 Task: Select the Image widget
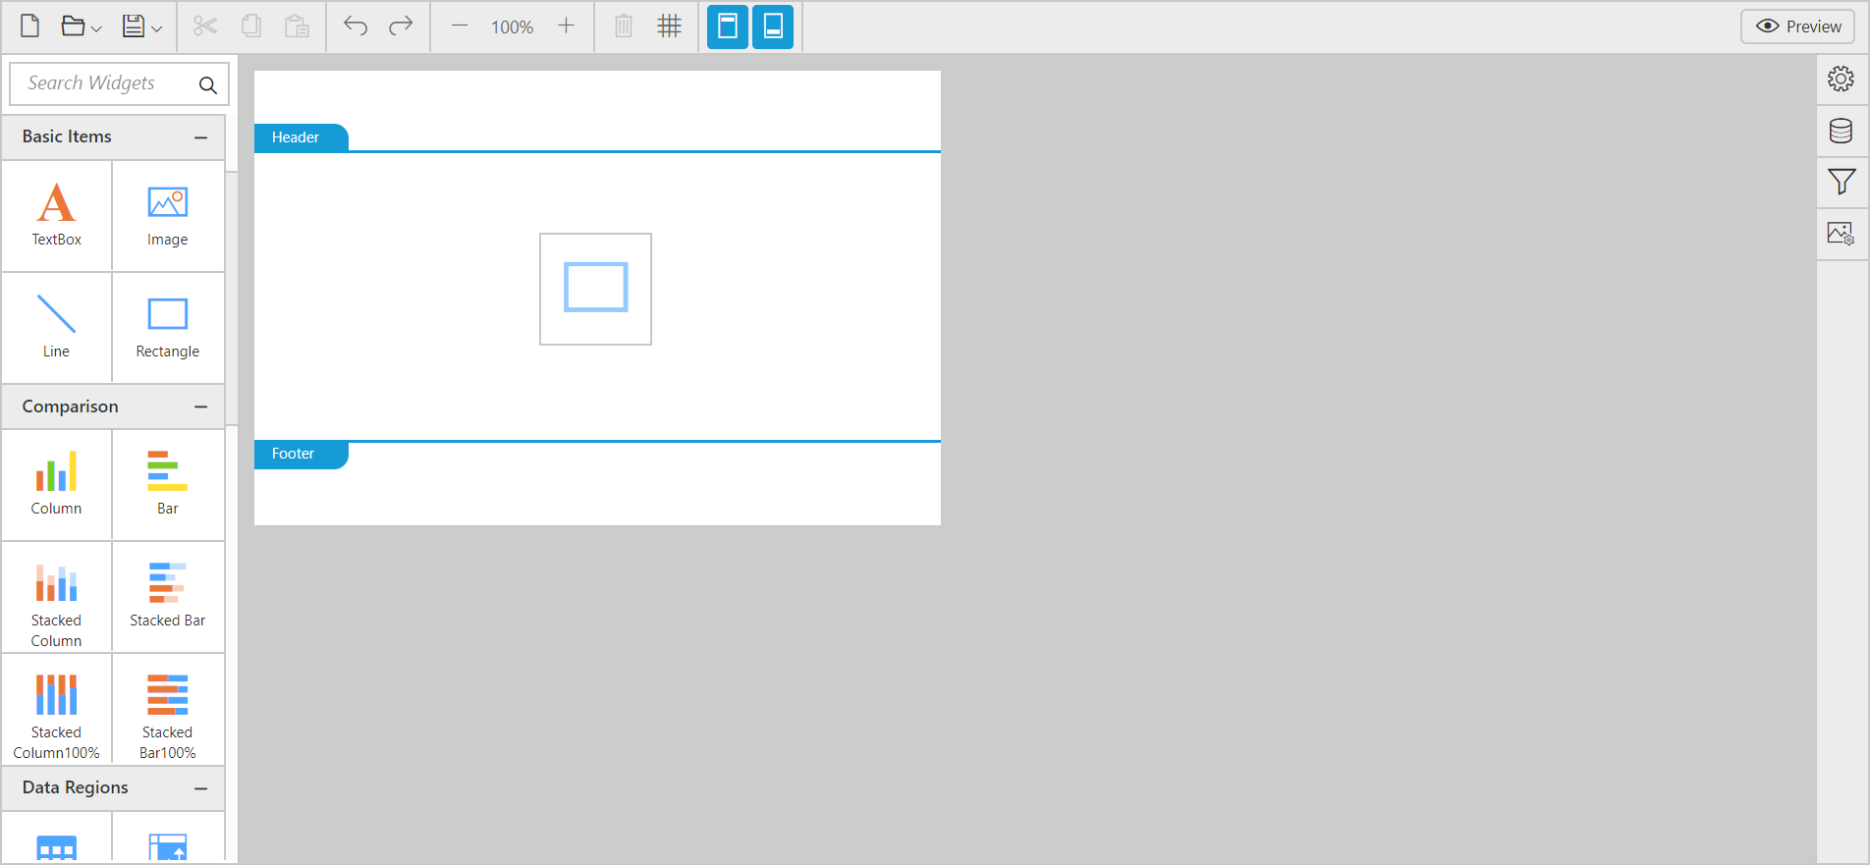click(168, 216)
